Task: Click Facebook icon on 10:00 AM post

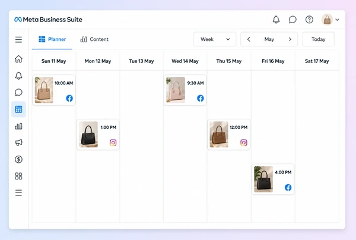Action: (x=69, y=98)
